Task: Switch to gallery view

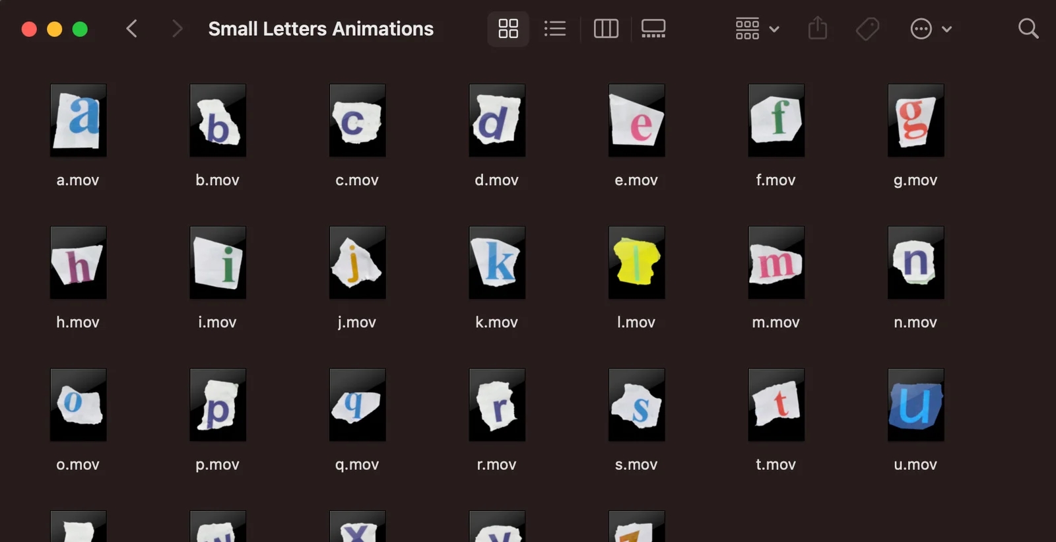Action: [653, 29]
